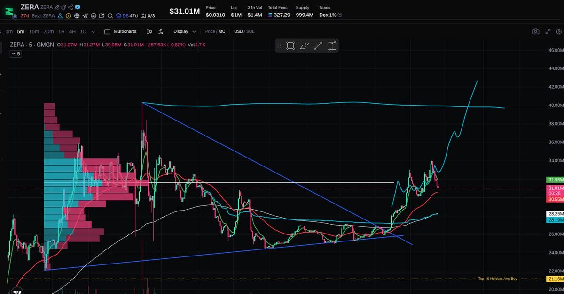This screenshot has width=564, height=294.
Task: Click the Top 10 Holders Avg Buy label
Action: [x=497, y=279]
